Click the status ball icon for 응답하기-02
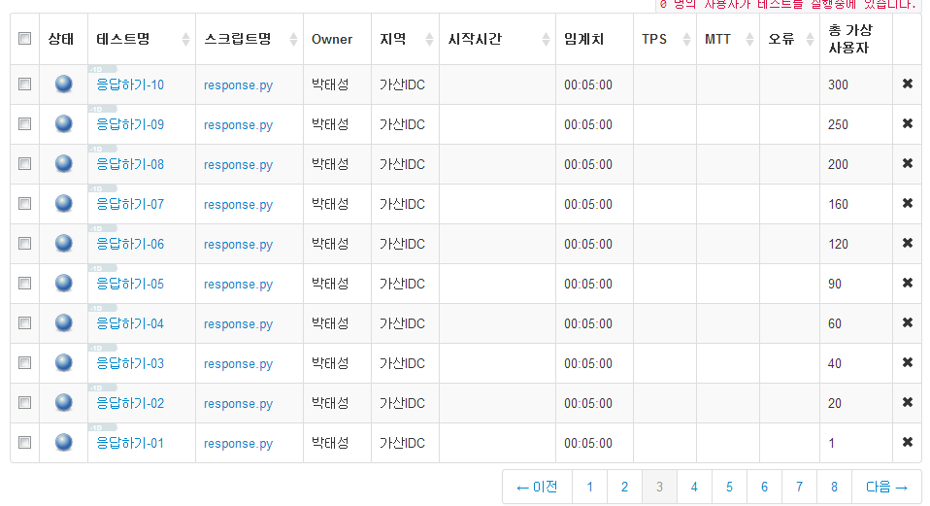Image resolution: width=930 pixels, height=506 pixels. (x=64, y=403)
